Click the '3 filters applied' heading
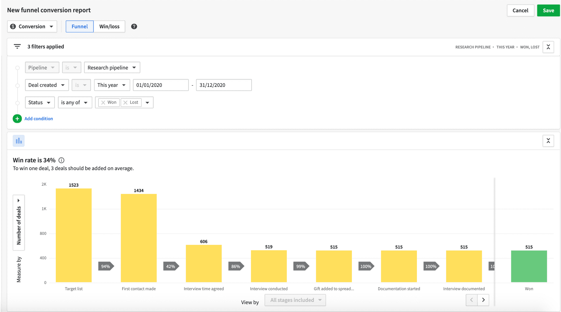 46,47
